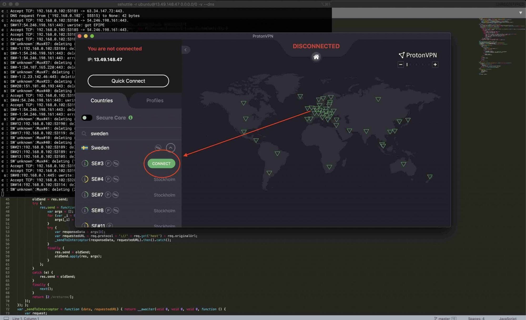Click the Sweden flag icon

(85, 148)
